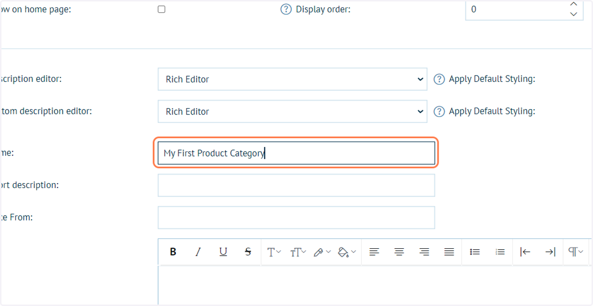Screen dimensions: 593x306
Task: Open the paragraph format dropdown
Action: 576,252
